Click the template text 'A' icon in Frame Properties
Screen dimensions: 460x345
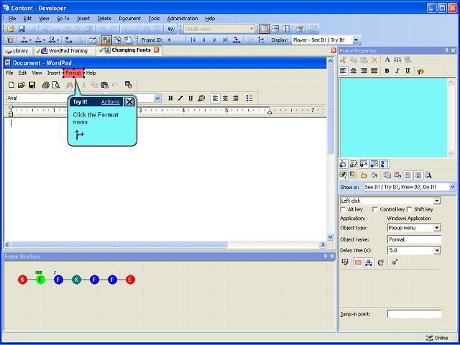pyautogui.click(x=428, y=175)
